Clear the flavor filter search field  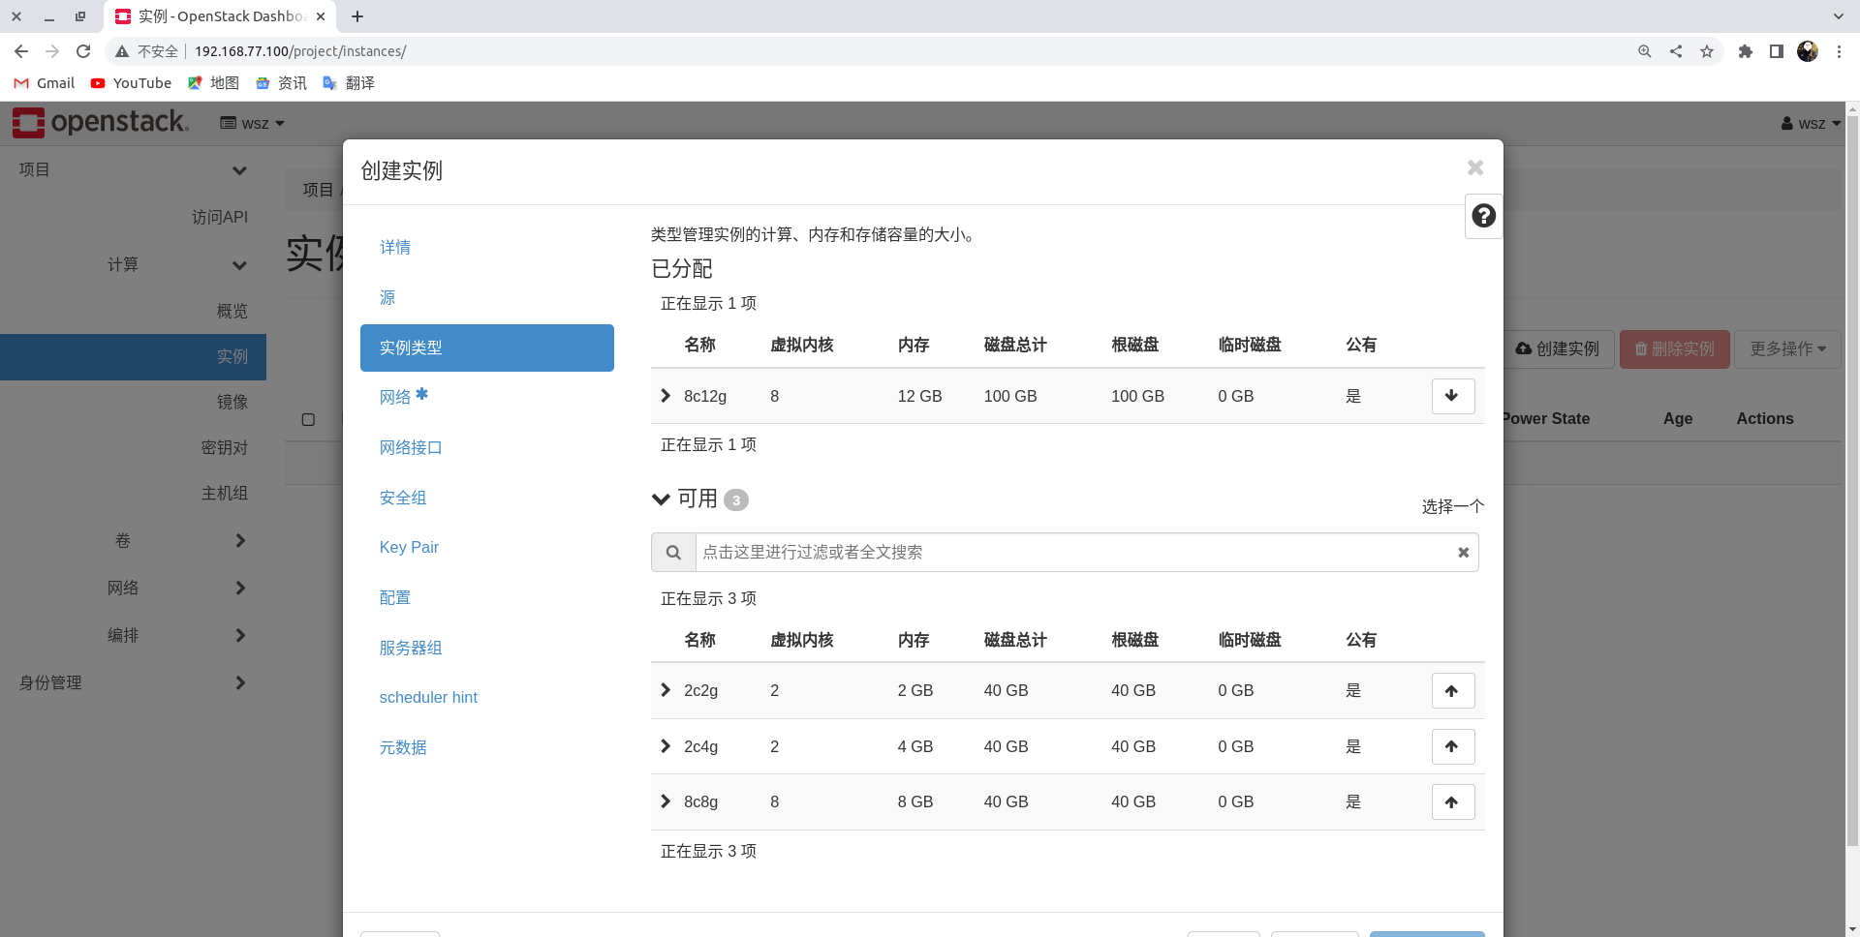pos(1463,553)
